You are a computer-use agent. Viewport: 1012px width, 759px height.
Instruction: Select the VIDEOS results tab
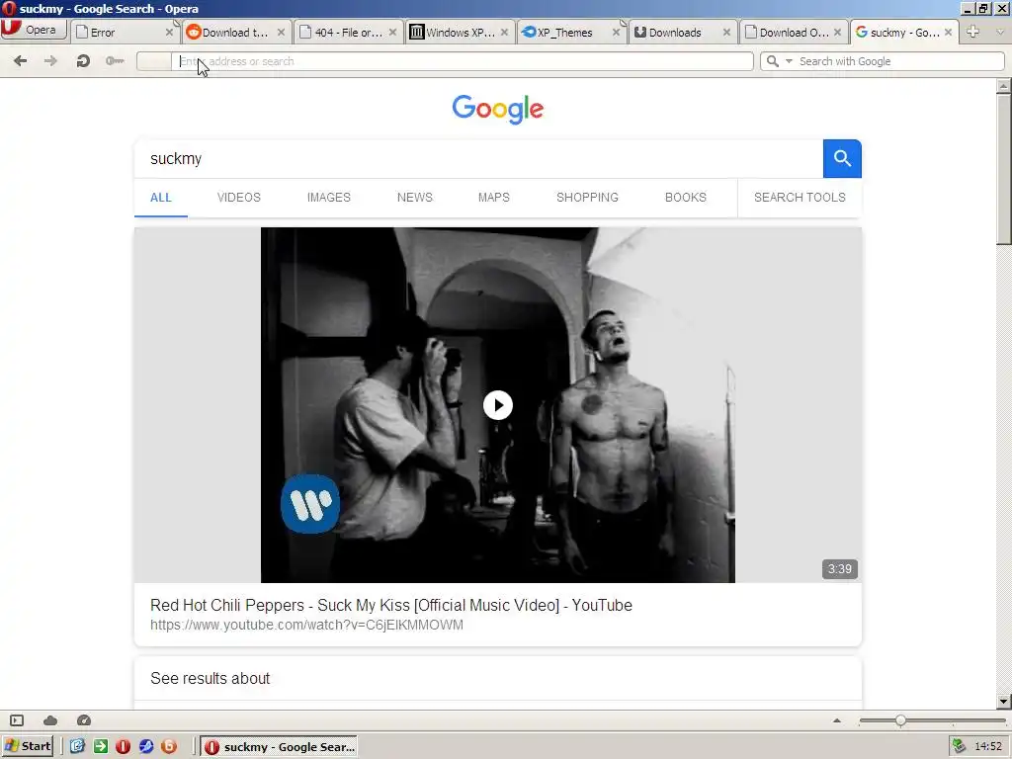(x=239, y=198)
